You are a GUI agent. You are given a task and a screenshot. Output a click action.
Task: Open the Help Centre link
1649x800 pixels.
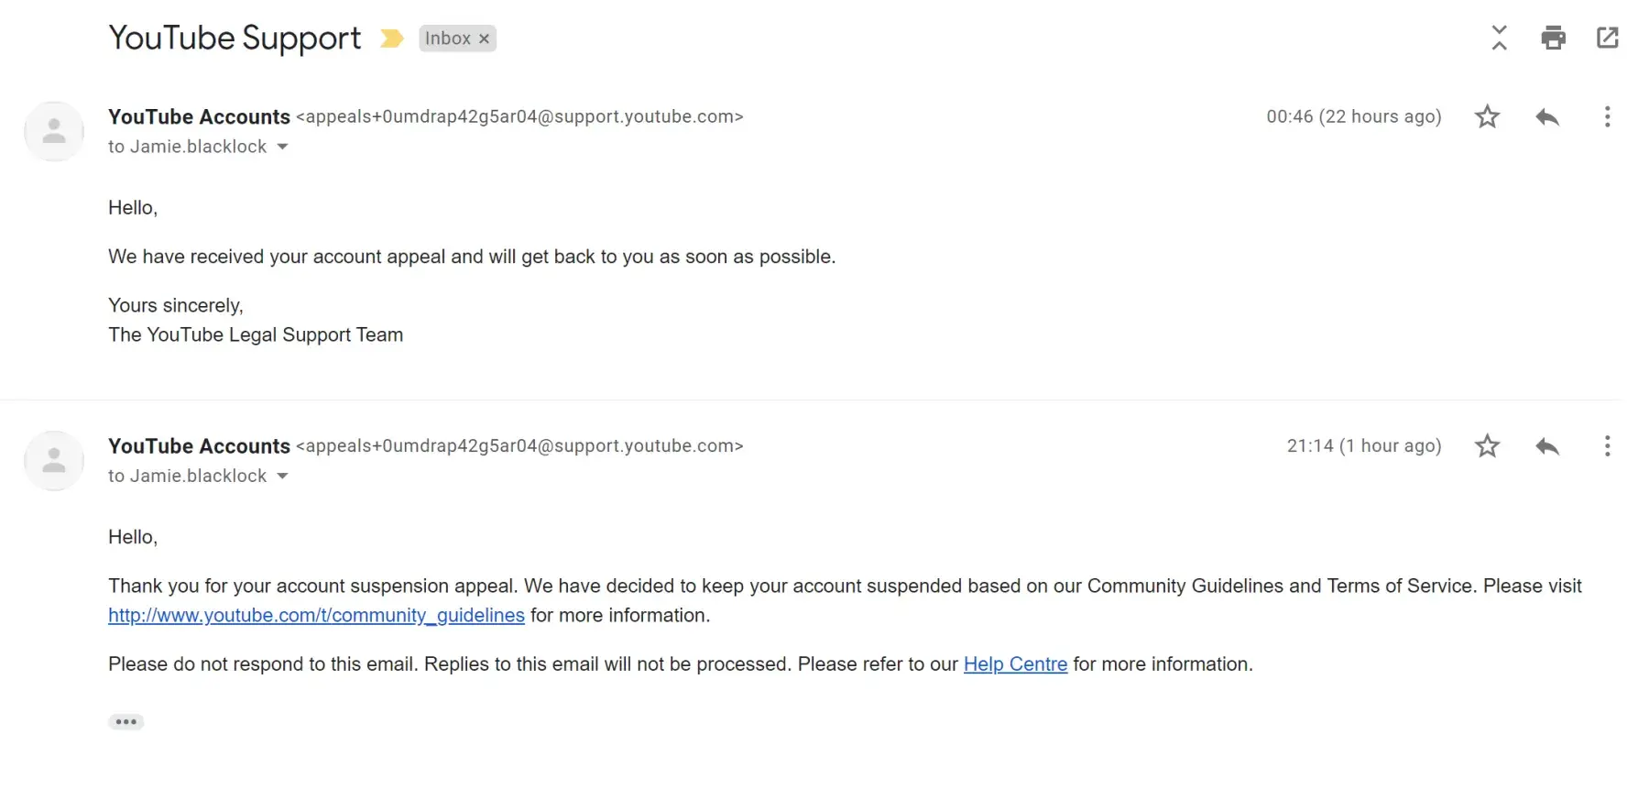(x=1015, y=664)
